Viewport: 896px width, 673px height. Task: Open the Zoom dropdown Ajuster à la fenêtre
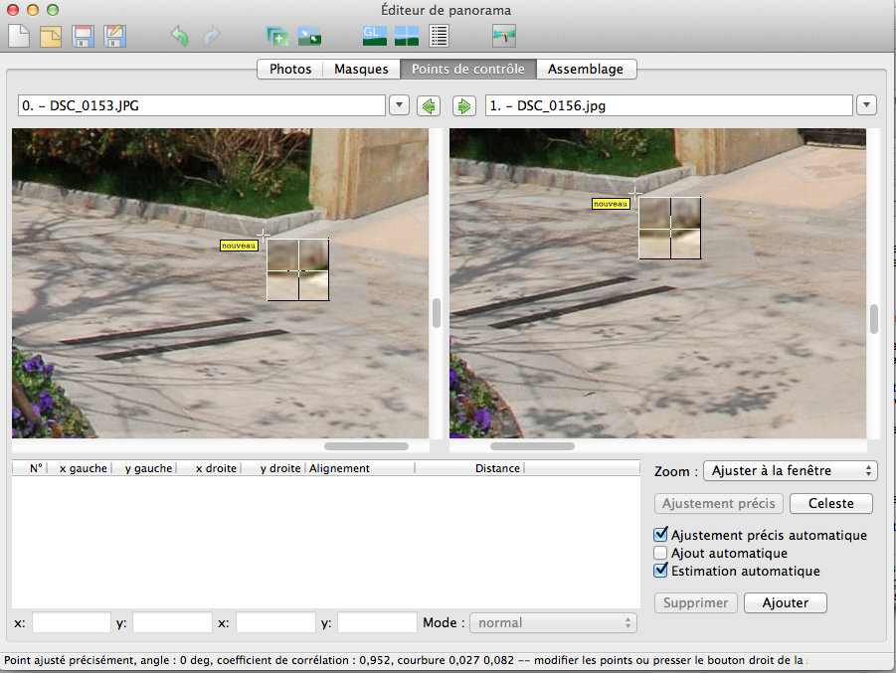[790, 470]
